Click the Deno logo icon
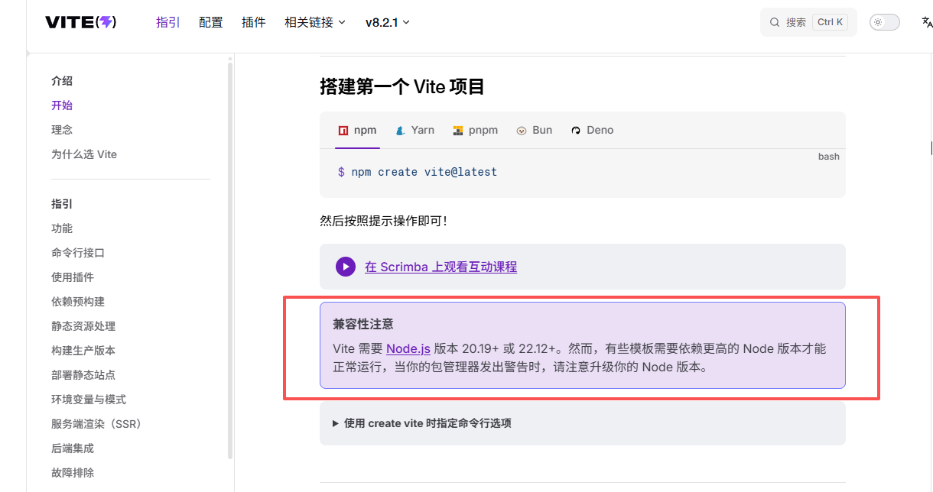The image size is (933, 492). (576, 131)
